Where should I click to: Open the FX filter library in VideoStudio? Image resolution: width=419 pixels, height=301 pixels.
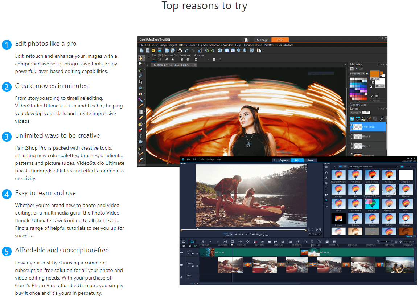pyautogui.click(x=326, y=200)
